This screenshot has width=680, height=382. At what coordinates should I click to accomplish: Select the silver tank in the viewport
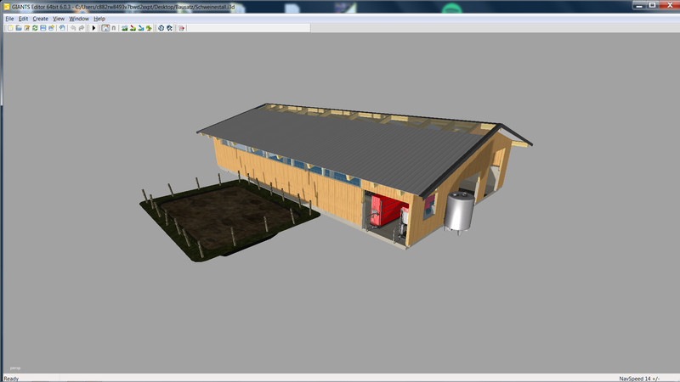[x=459, y=212]
